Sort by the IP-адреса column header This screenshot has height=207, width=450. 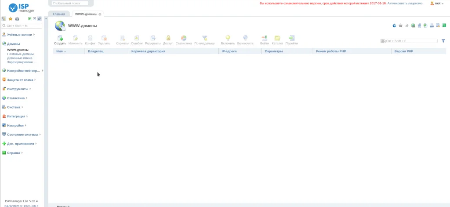point(240,51)
